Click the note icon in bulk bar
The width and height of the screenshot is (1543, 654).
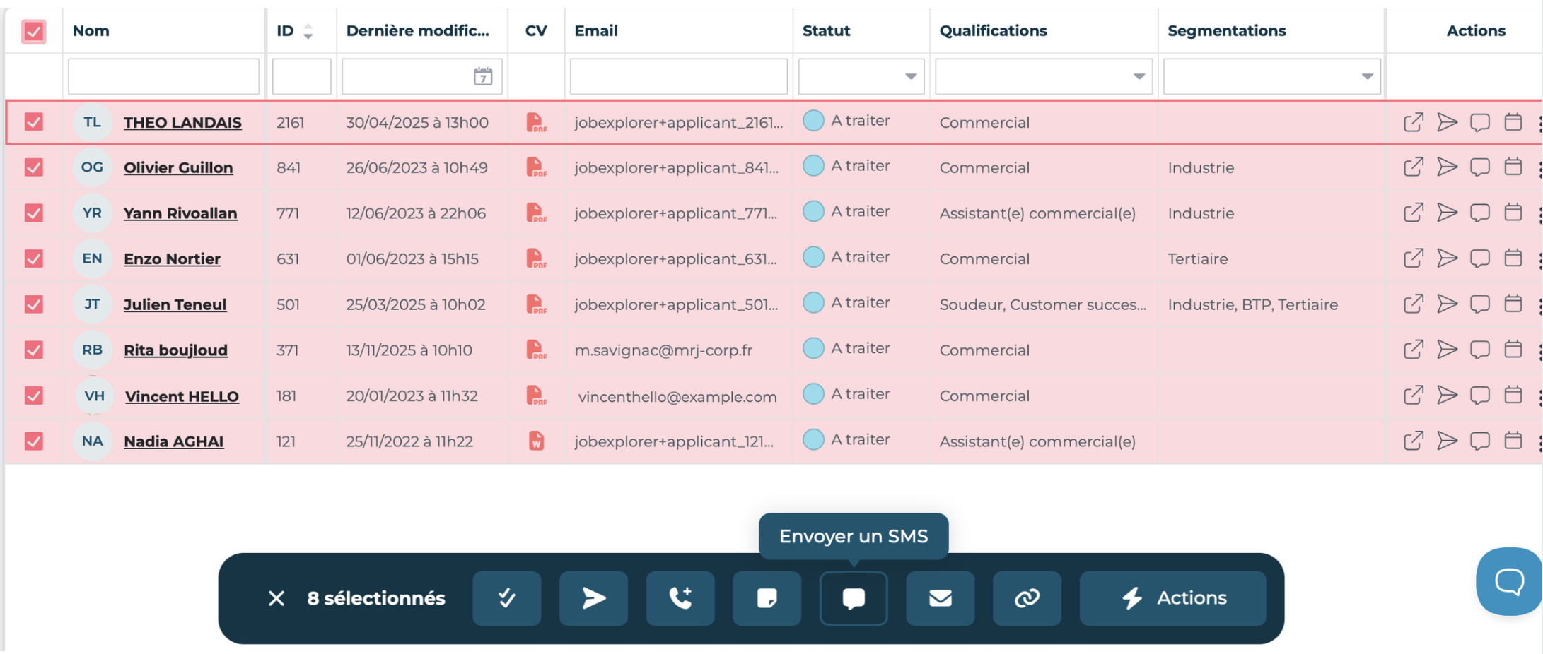(767, 598)
